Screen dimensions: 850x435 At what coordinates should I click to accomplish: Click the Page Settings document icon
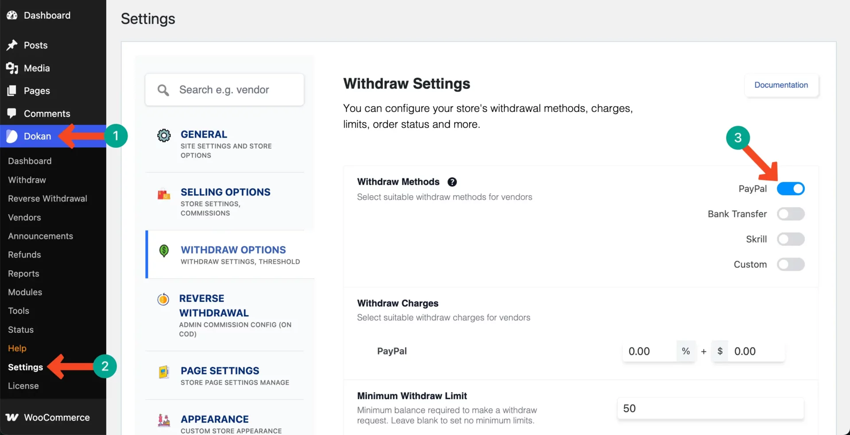pyautogui.click(x=164, y=372)
